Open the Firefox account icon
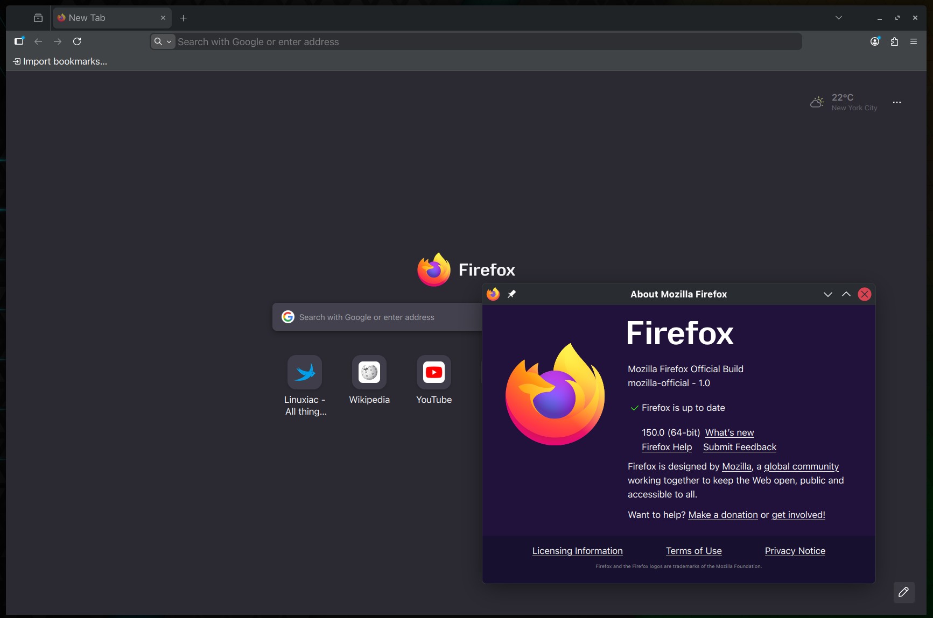 coord(875,41)
